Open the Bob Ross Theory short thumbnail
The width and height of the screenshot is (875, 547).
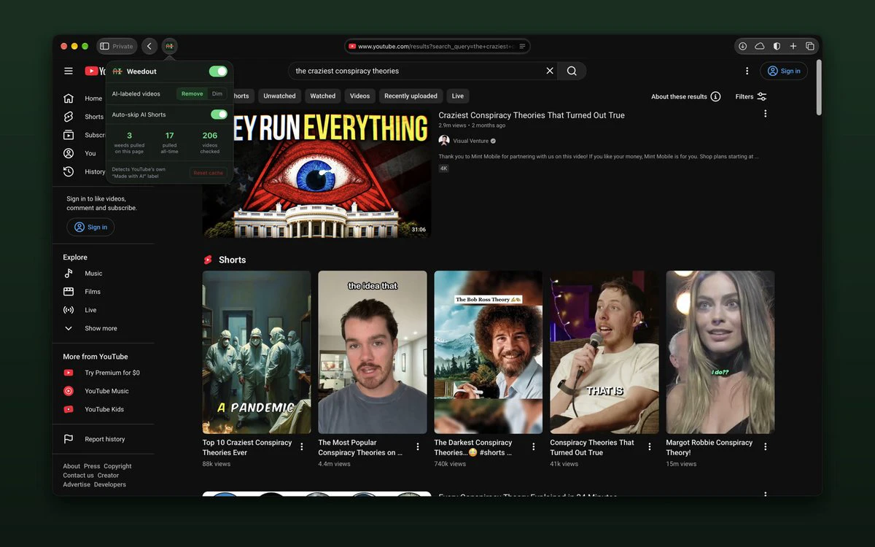click(x=489, y=352)
